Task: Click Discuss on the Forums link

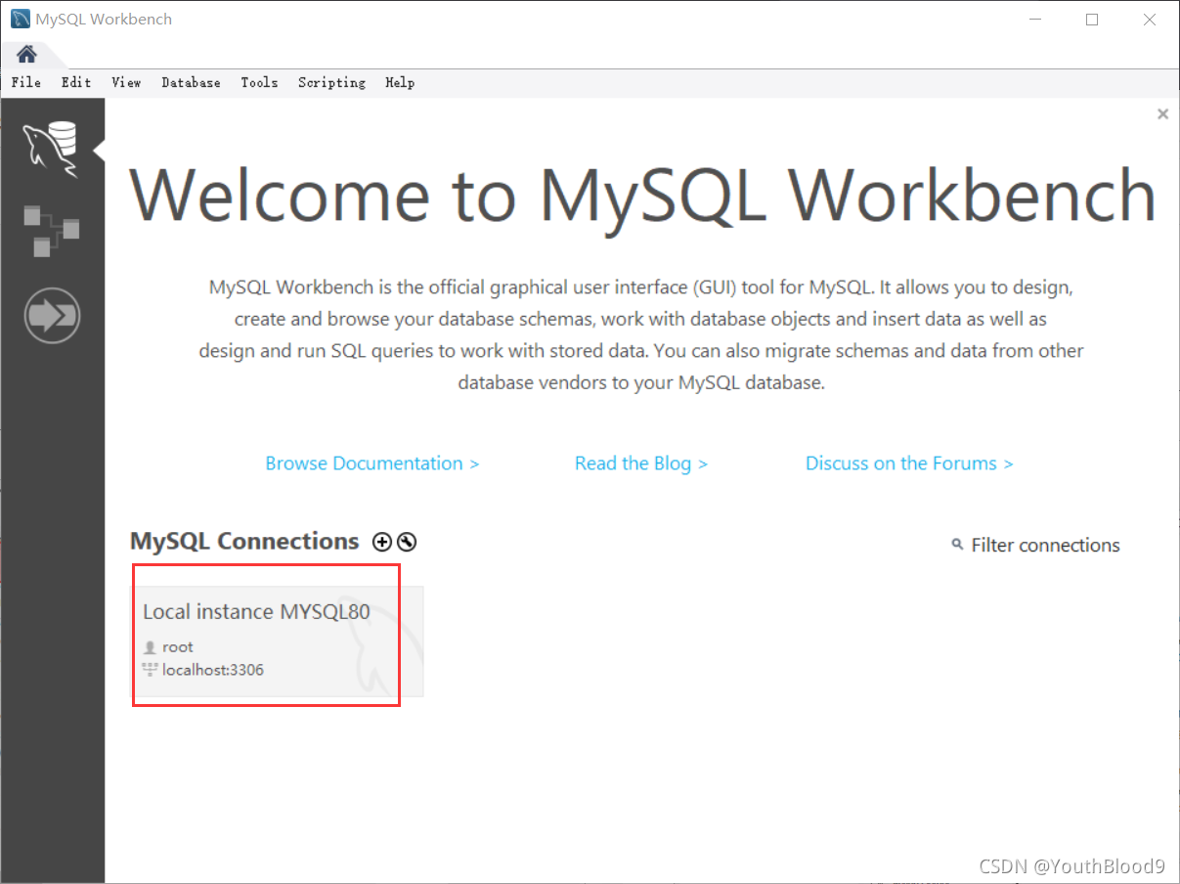Action: (909, 464)
